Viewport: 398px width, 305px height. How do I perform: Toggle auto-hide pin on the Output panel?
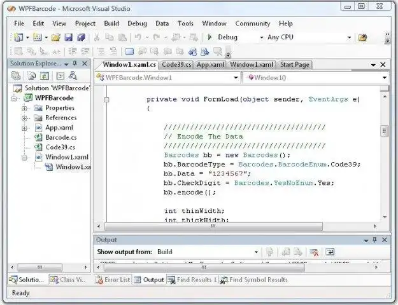point(374,240)
